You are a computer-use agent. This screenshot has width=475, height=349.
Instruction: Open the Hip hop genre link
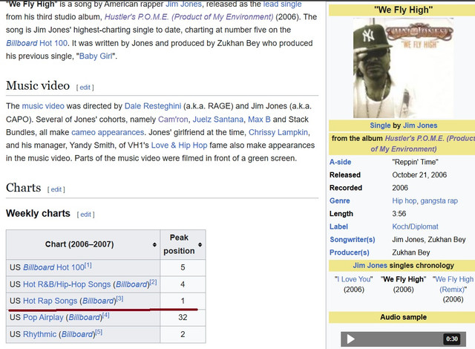[x=405, y=200]
